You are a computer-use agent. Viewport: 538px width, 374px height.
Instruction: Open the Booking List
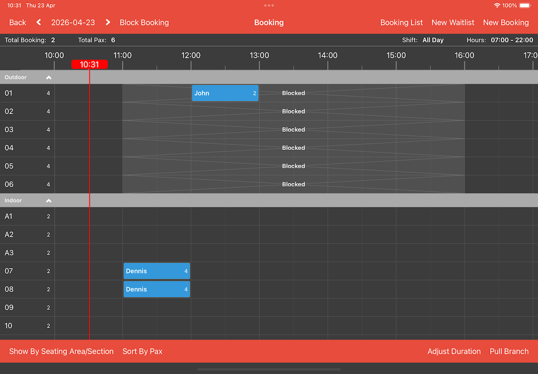coord(401,22)
